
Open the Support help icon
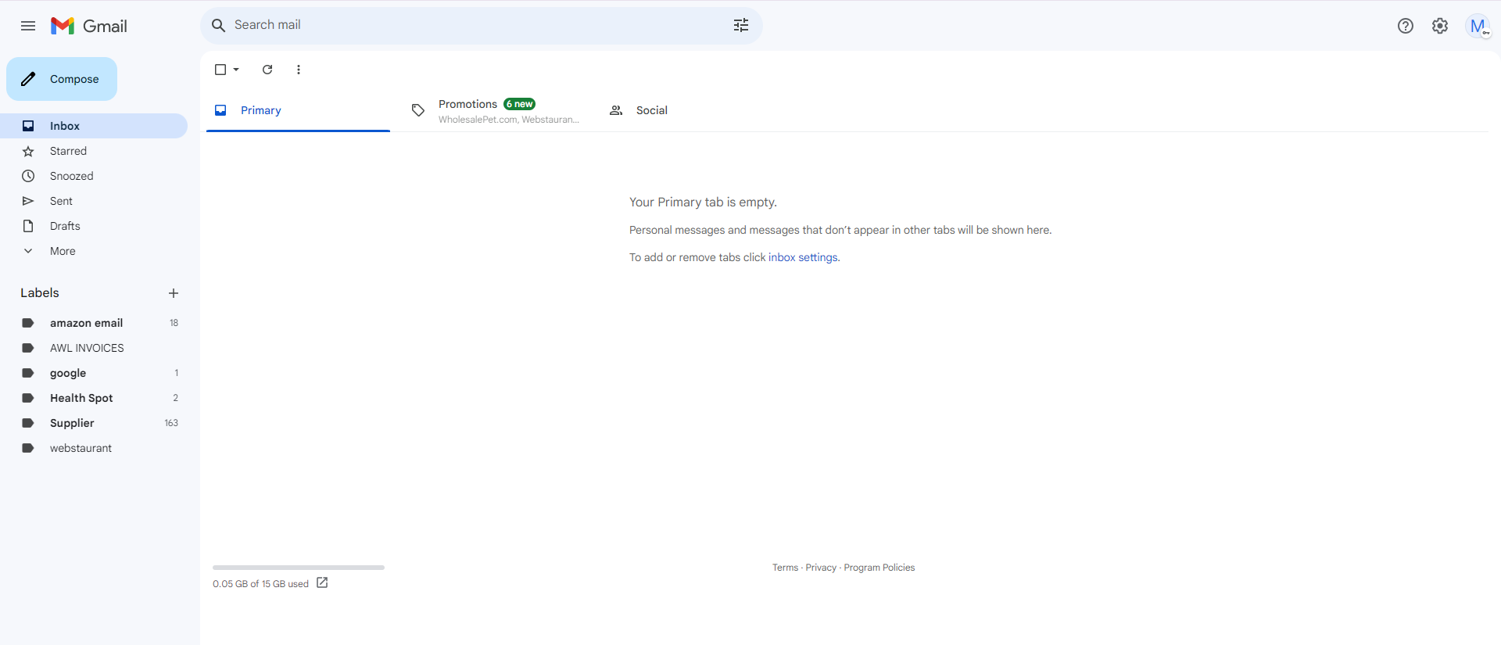pos(1406,26)
